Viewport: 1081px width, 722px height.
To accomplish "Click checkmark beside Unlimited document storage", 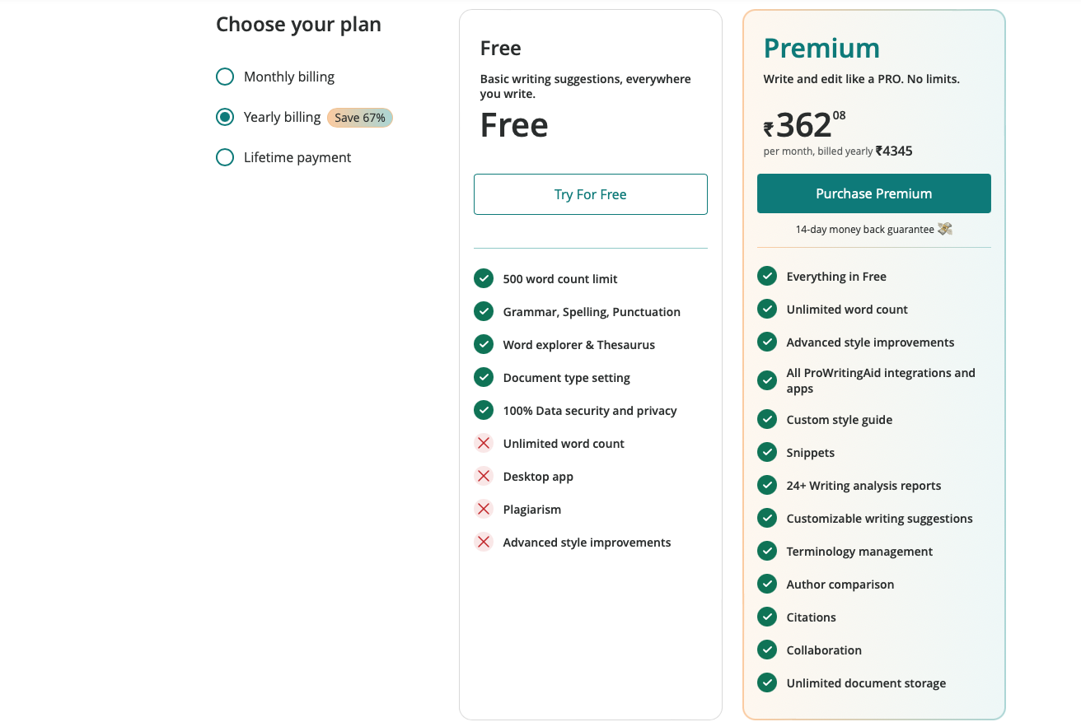I will 767,682.
